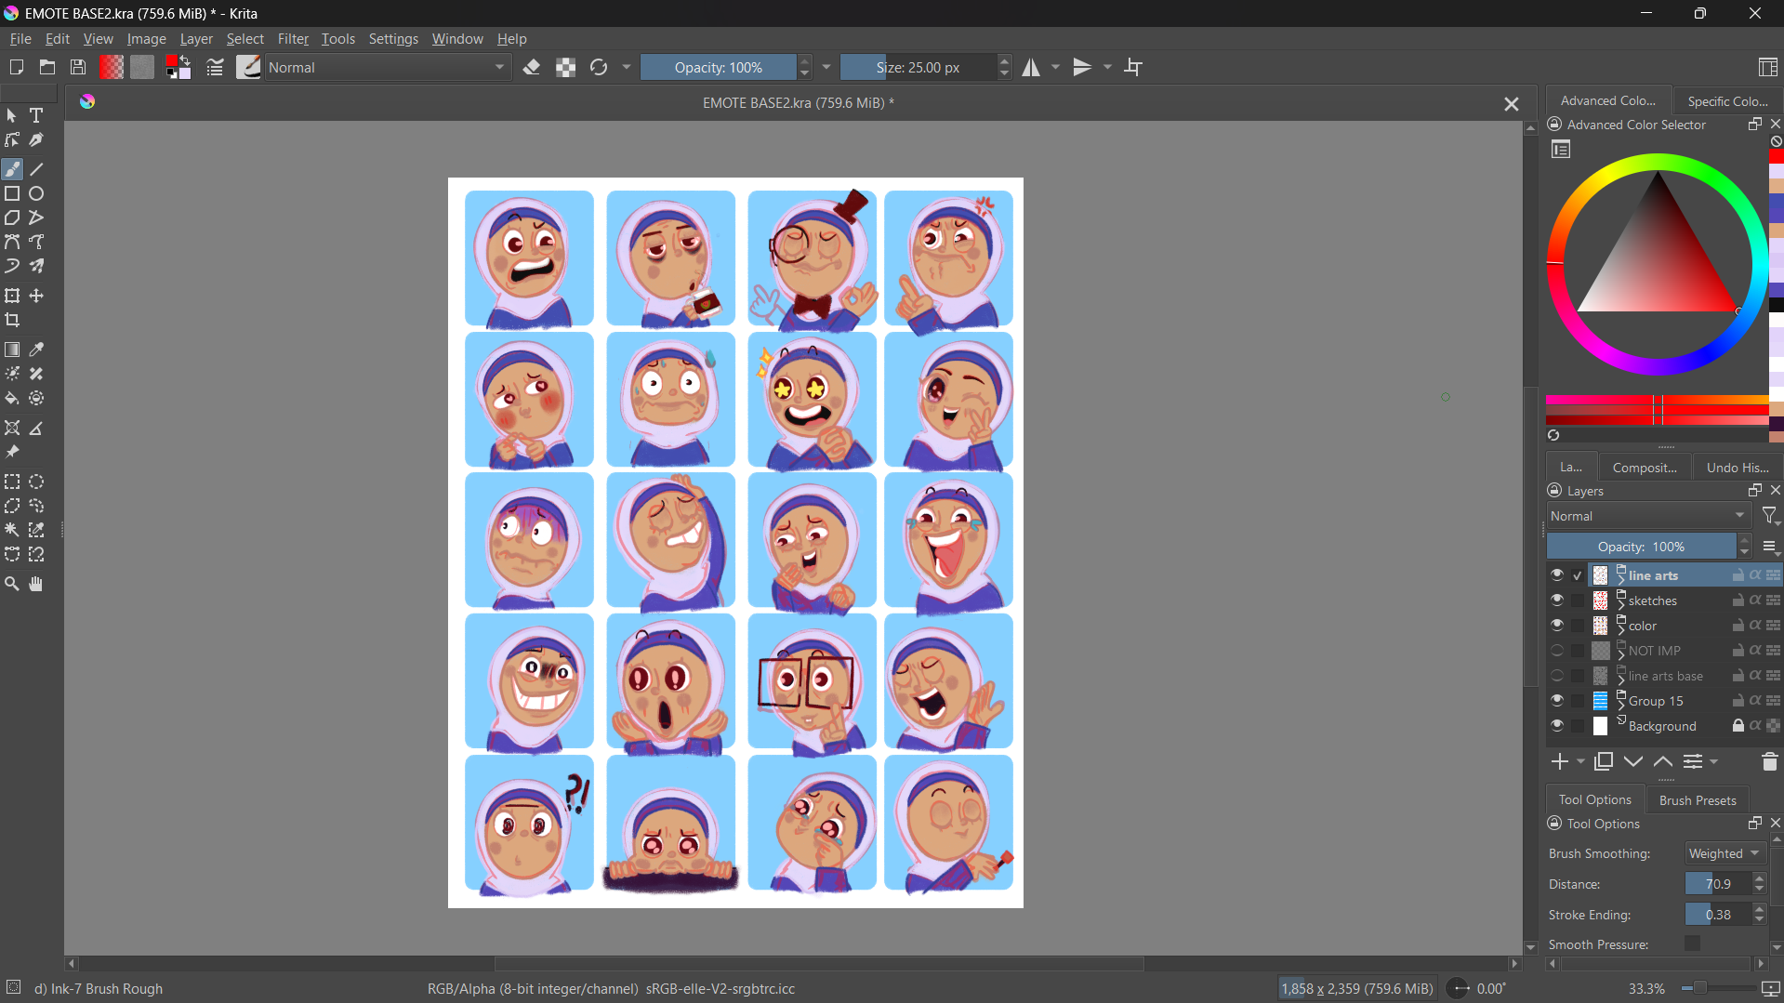Hide the color layer
The height and width of the screenshot is (1003, 1784).
[1557, 626]
